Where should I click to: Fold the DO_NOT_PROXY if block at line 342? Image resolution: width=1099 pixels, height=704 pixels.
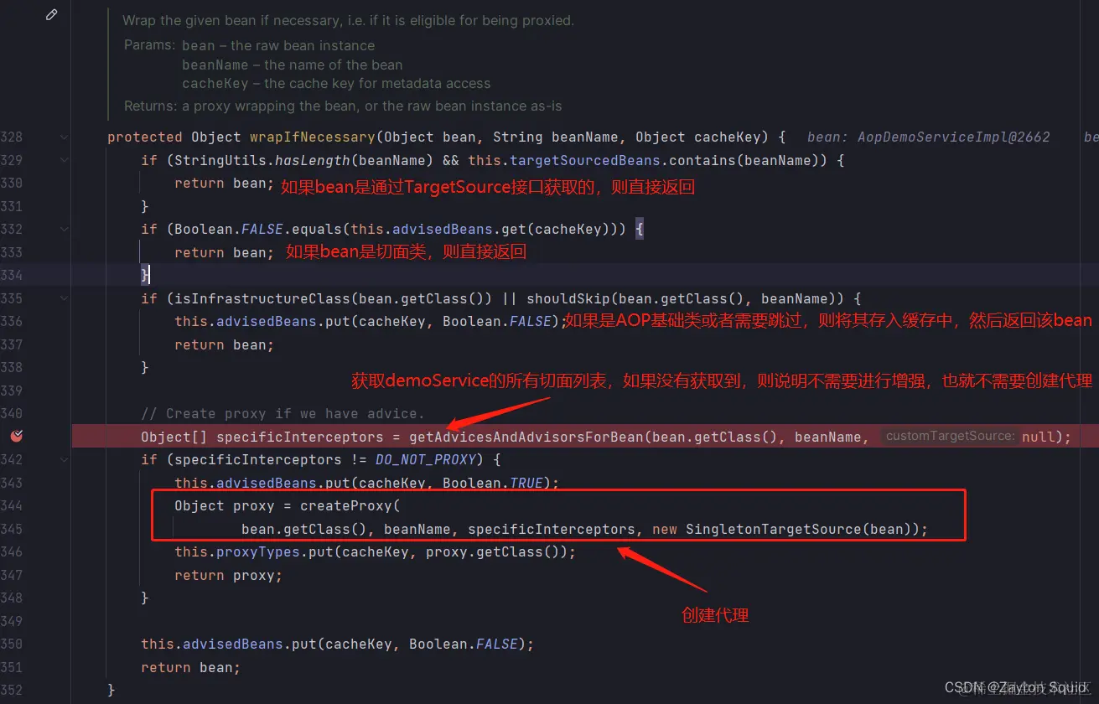point(65,459)
